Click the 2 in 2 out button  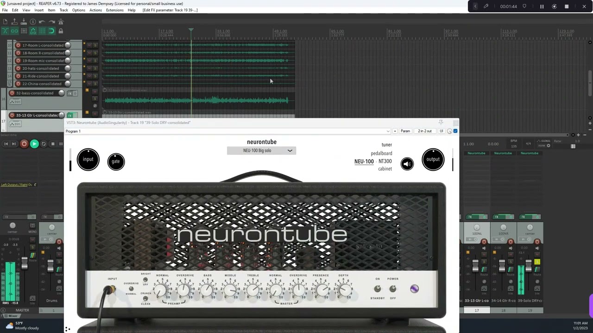click(425, 131)
